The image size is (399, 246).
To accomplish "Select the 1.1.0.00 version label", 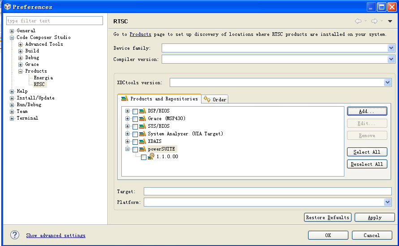I will point(167,157).
